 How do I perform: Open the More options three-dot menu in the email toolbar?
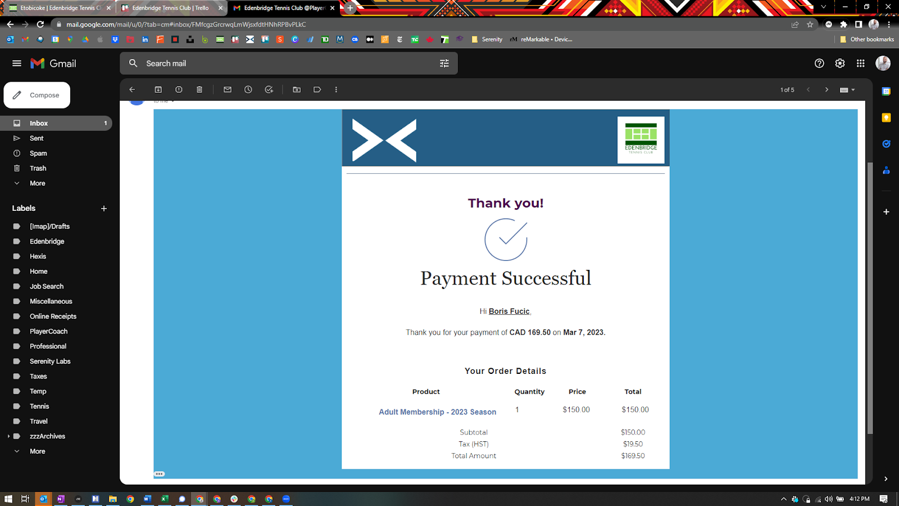click(x=336, y=89)
